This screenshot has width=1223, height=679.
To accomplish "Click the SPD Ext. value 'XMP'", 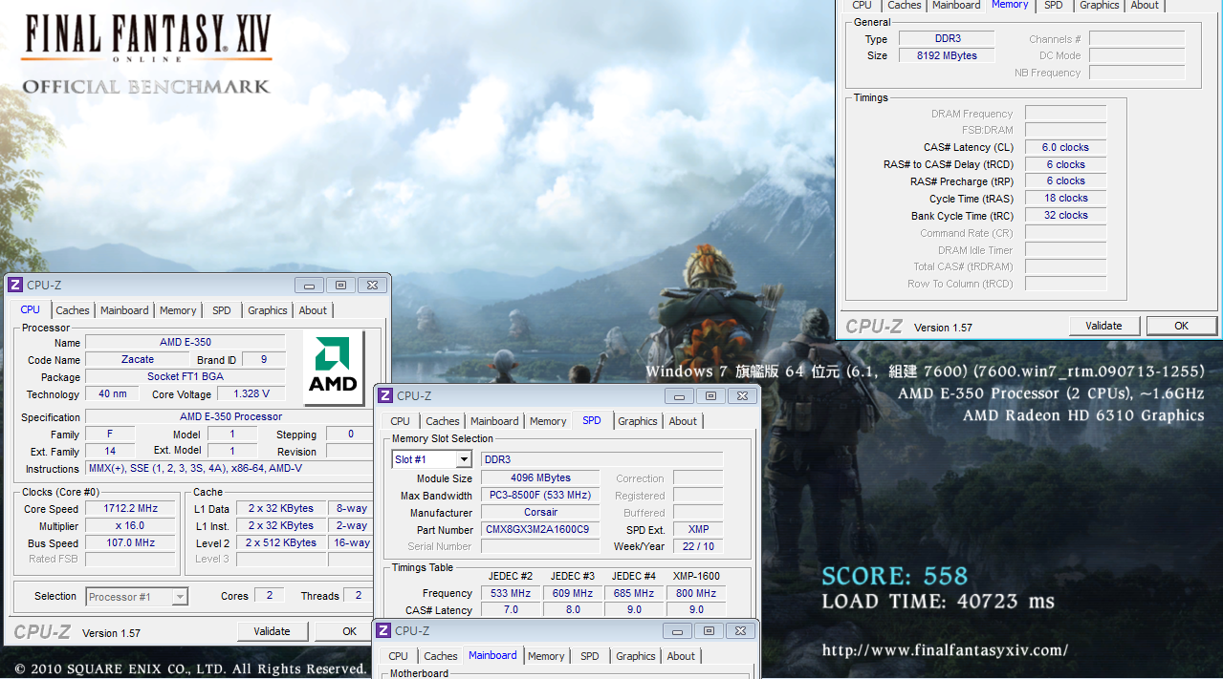I will (x=698, y=530).
